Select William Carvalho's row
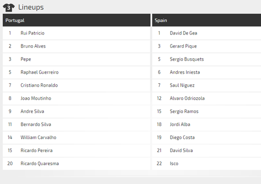The height and width of the screenshot is (184, 261). coord(76,137)
